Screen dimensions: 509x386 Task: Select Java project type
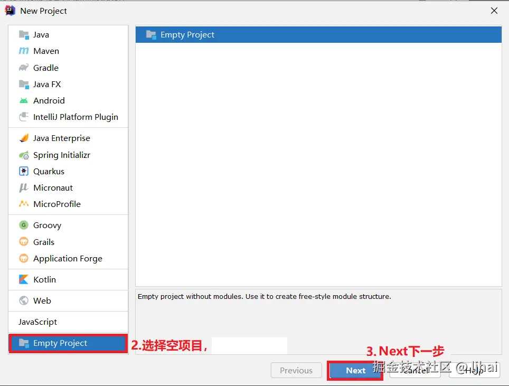pyautogui.click(x=68, y=35)
